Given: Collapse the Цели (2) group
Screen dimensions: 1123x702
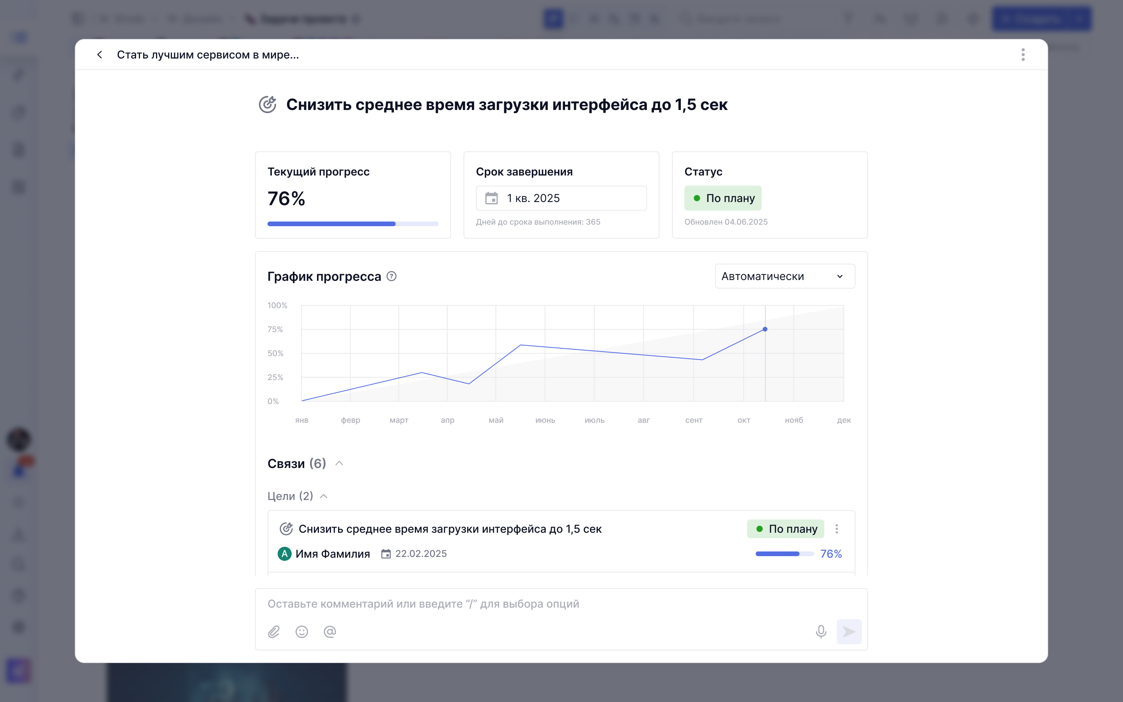Looking at the screenshot, I should tap(324, 496).
